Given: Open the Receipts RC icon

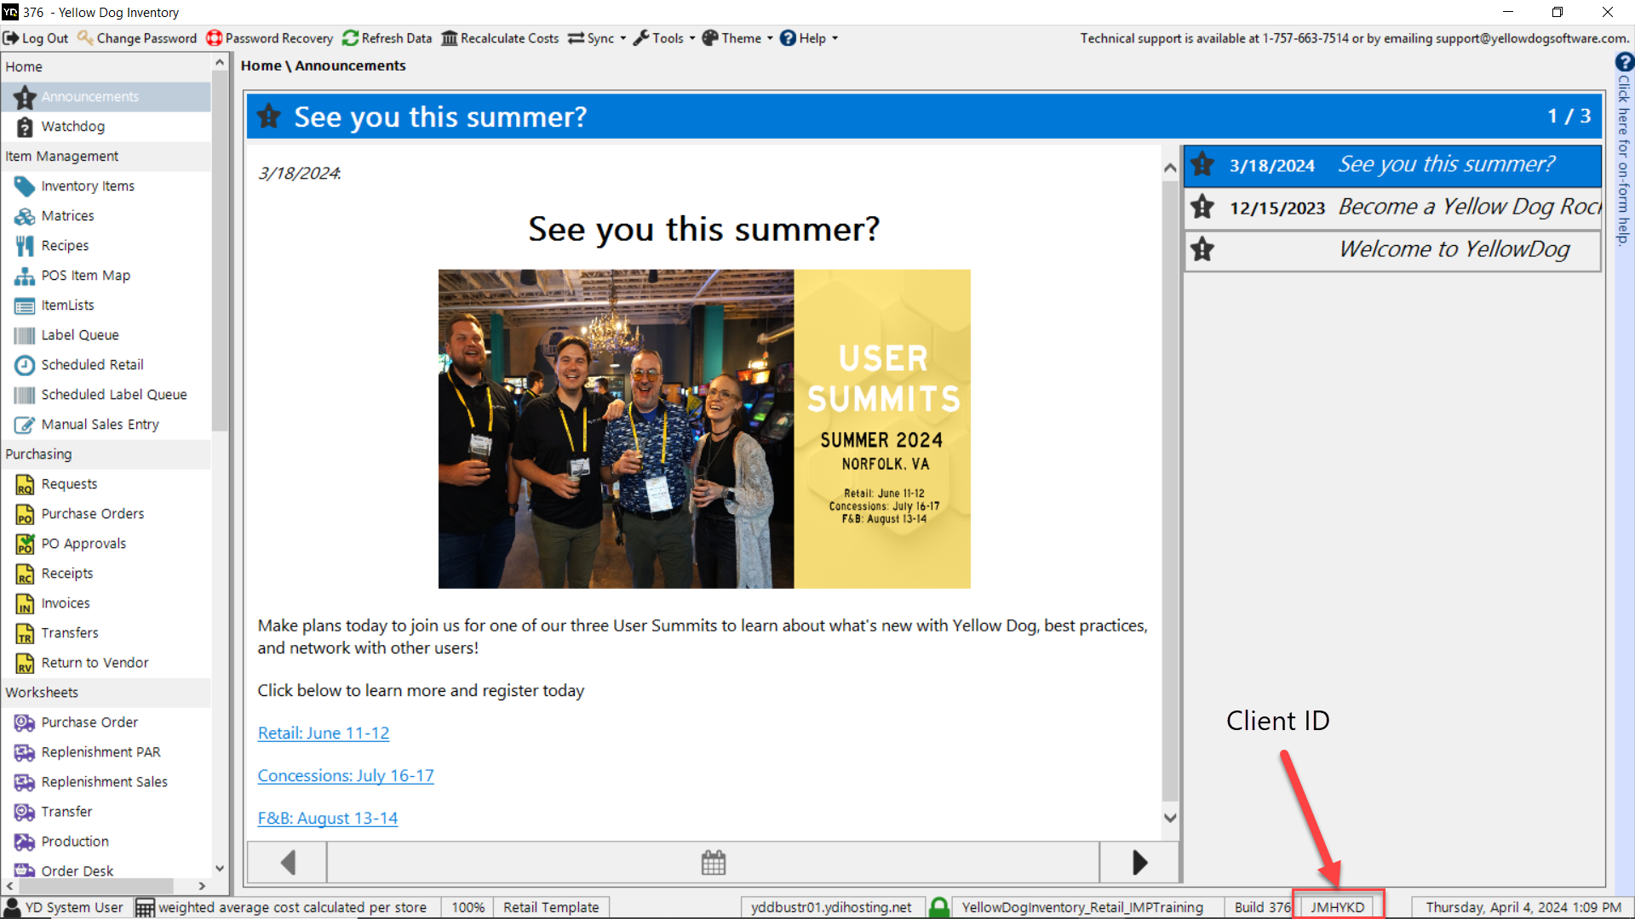Looking at the screenshot, I should 25,574.
